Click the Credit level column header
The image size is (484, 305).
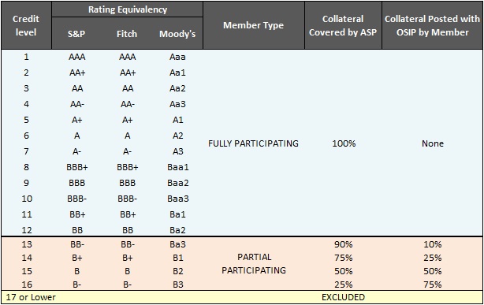click(x=26, y=25)
